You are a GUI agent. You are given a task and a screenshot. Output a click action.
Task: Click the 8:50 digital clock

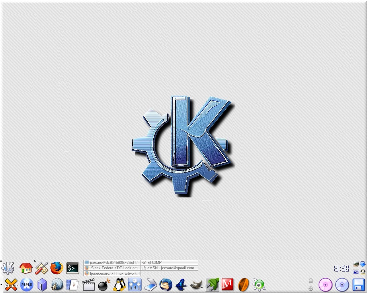pos(341,268)
